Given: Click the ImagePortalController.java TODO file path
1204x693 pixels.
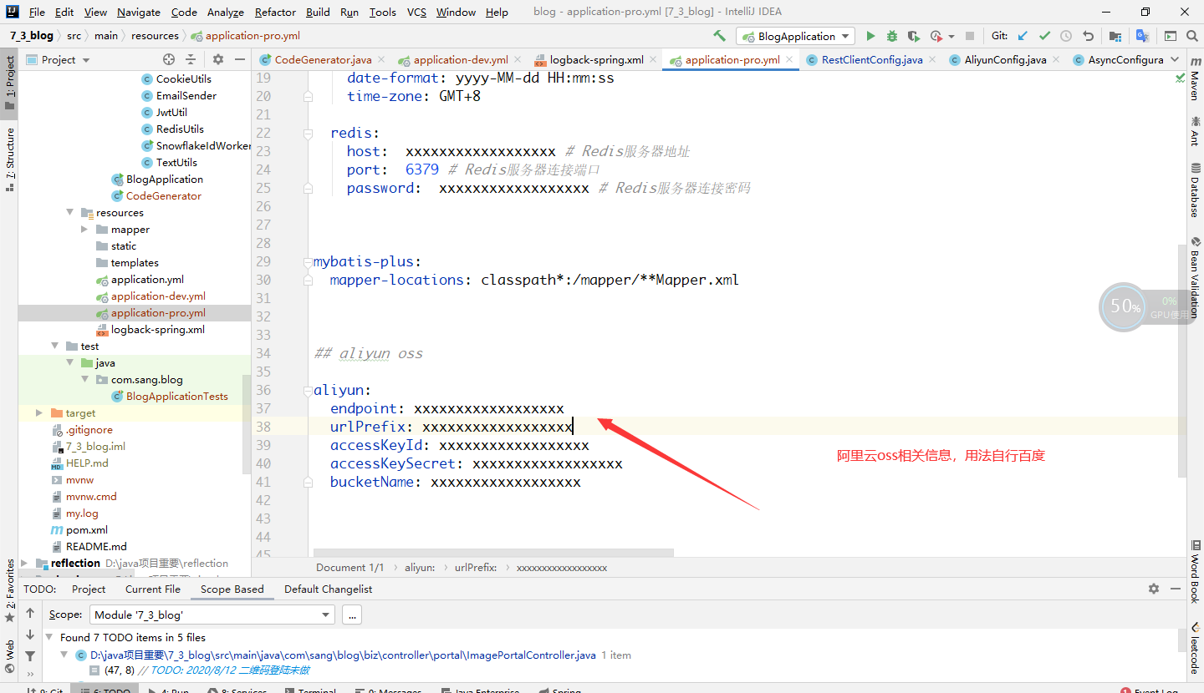Looking at the screenshot, I should pyautogui.click(x=343, y=655).
